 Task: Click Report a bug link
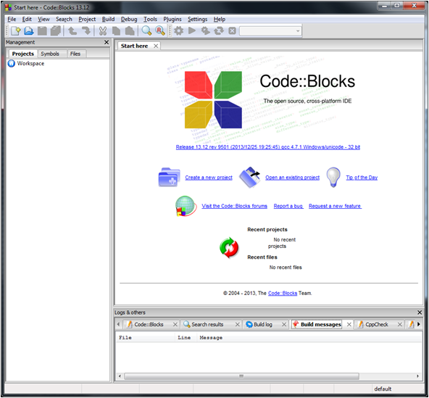(x=288, y=206)
